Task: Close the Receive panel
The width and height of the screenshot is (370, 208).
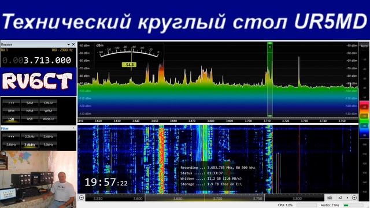Action: point(73,44)
